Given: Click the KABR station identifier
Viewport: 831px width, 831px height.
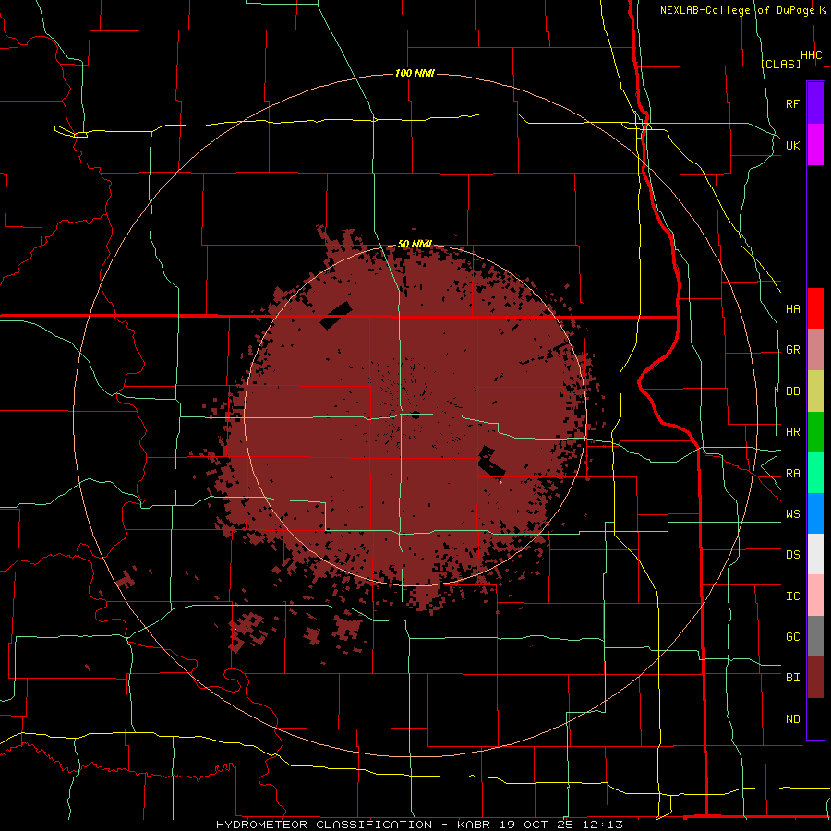Looking at the screenshot, I should [x=474, y=825].
